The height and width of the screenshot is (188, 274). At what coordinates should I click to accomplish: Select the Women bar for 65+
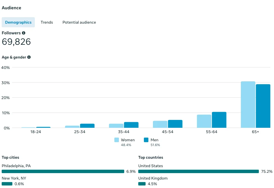248,105
